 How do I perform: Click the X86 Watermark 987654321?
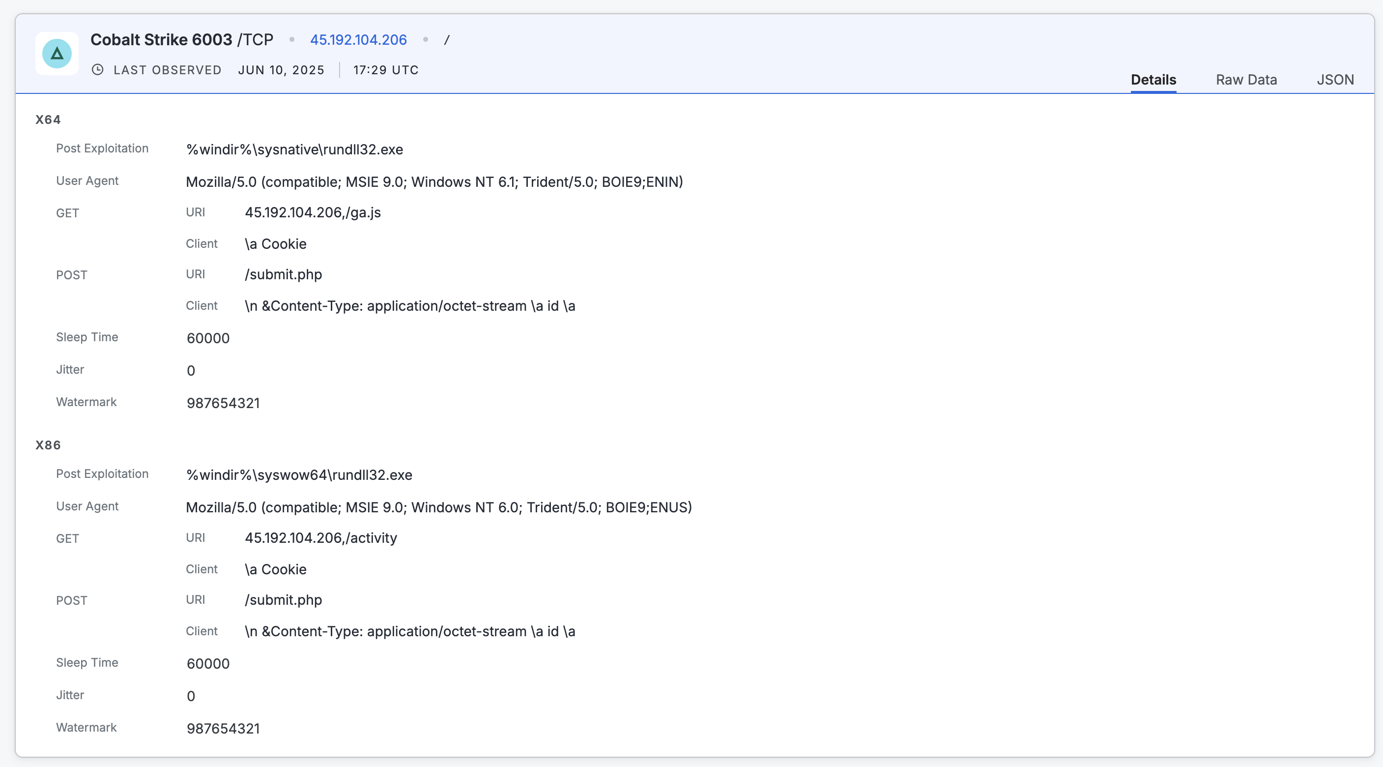point(223,729)
